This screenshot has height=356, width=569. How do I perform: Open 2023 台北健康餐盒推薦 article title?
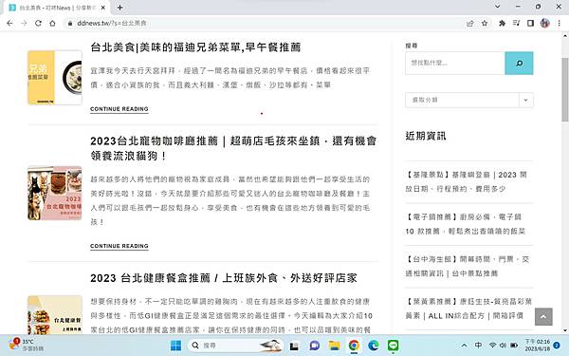[224, 278]
